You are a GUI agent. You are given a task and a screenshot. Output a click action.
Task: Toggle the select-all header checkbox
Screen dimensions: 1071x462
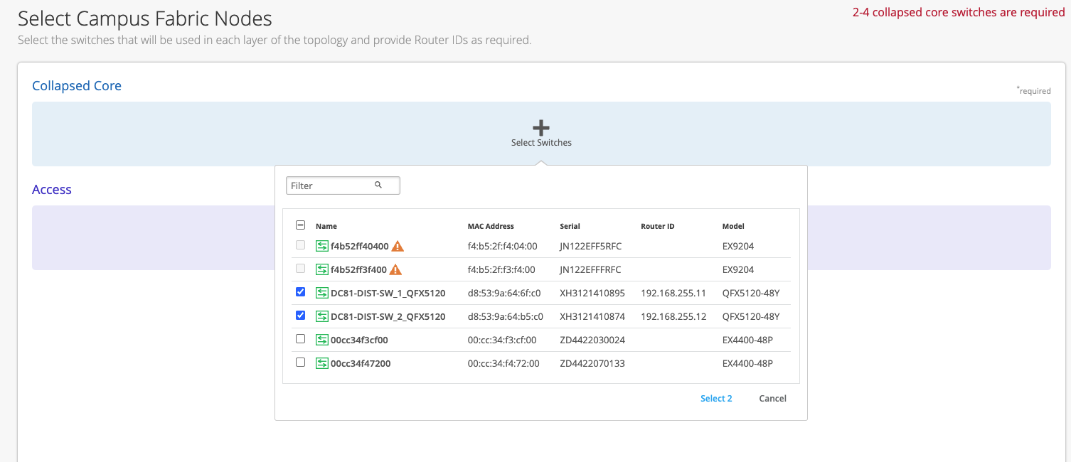pos(300,225)
